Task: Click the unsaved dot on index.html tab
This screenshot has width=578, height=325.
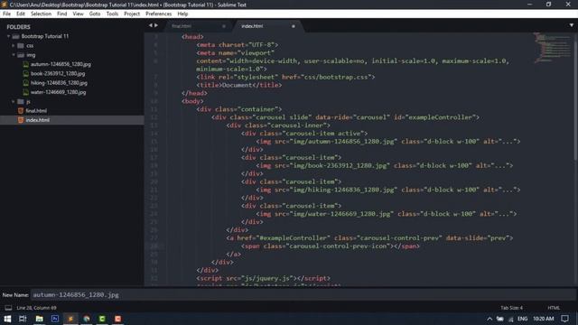Action: [294, 26]
